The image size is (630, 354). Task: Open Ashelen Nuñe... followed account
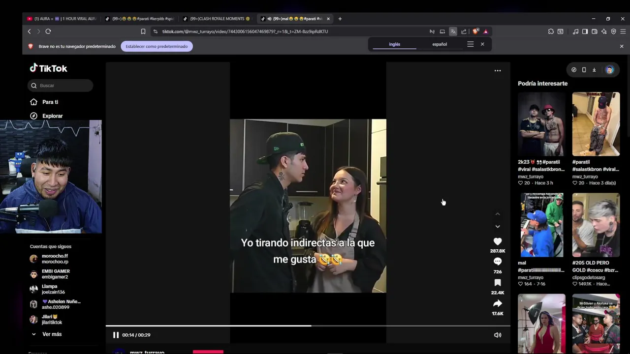click(55, 304)
